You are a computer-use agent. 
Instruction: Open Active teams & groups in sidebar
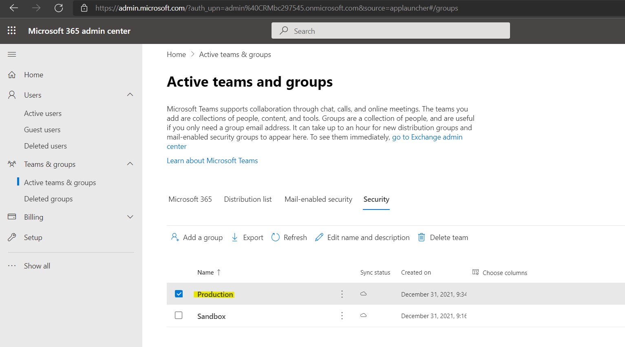tap(60, 183)
